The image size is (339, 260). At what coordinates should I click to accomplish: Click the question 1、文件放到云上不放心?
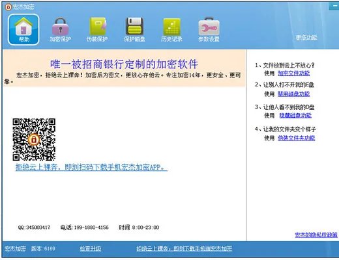click(x=285, y=65)
